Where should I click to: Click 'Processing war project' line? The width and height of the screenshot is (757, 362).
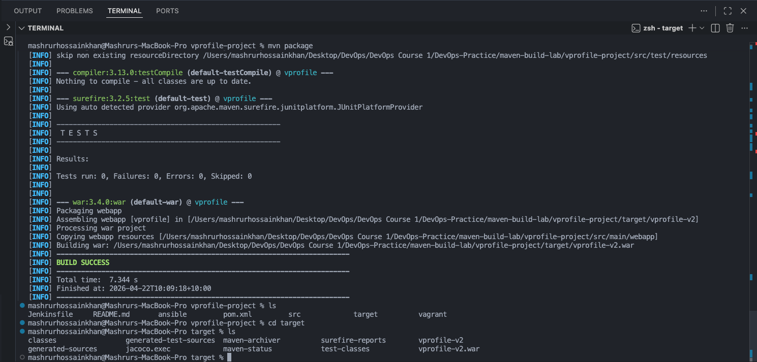(x=101, y=228)
